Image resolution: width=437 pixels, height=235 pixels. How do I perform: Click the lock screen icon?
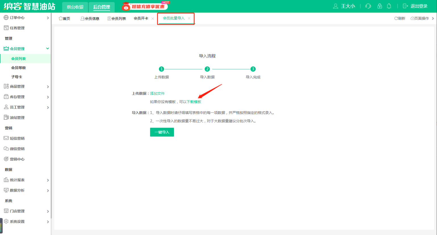tap(380, 6)
